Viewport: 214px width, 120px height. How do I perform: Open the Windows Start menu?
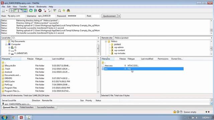click(x=4, y=117)
